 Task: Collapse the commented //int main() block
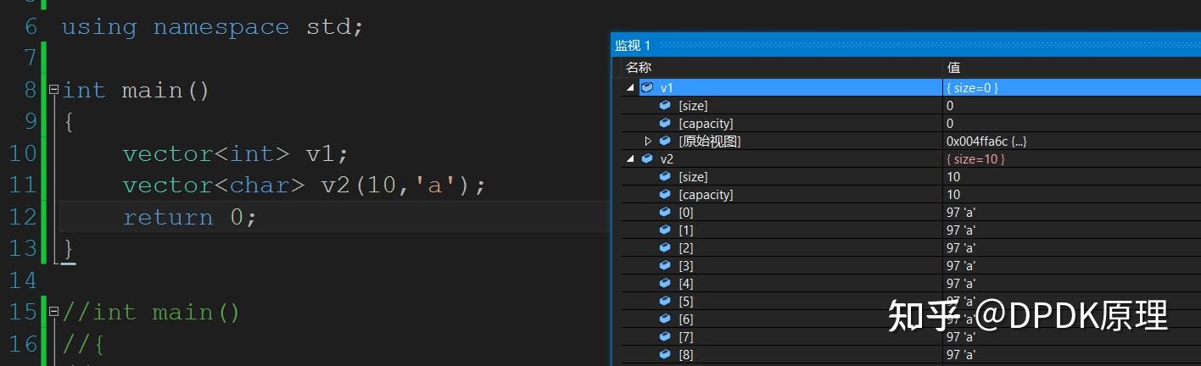pyautogui.click(x=54, y=312)
